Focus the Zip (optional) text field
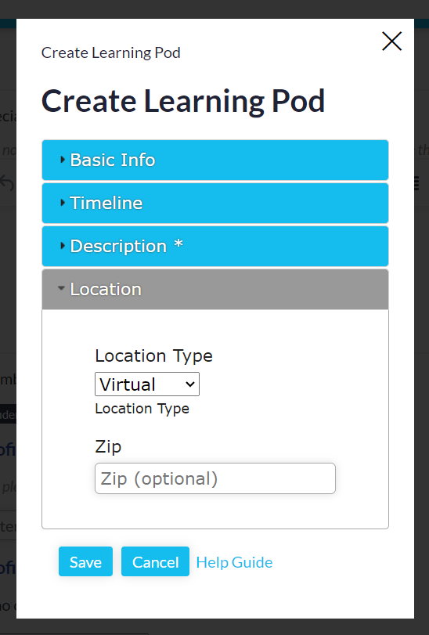The width and height of the screenshot is (429, 635). (x=215, y=478)
